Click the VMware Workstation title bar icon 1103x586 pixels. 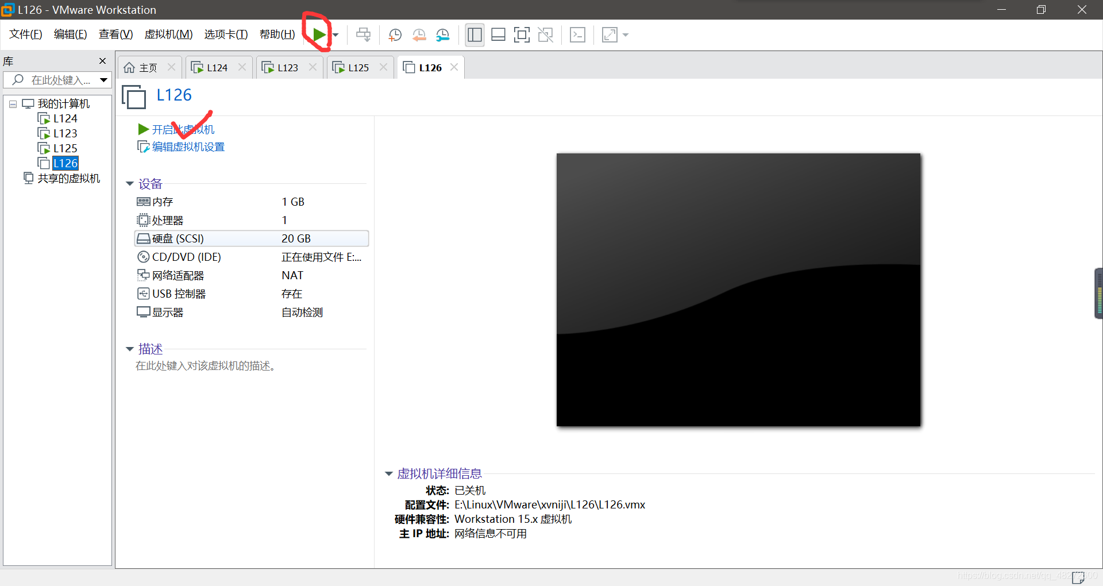coord(7,10)
